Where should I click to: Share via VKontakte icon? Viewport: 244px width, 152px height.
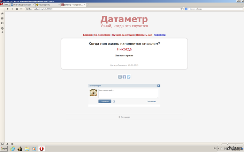pos(120,77)
